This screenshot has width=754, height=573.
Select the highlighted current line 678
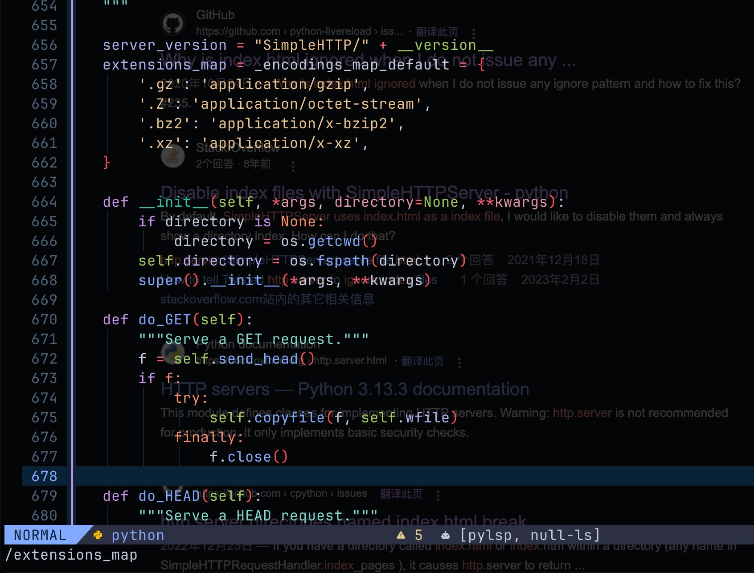(x=388, y=476)
